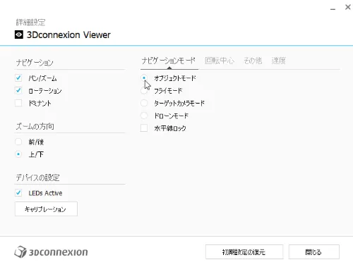Enable the ドミナント checkbox
The height and width of the screenshot is (267, 353).
[18, 103]
